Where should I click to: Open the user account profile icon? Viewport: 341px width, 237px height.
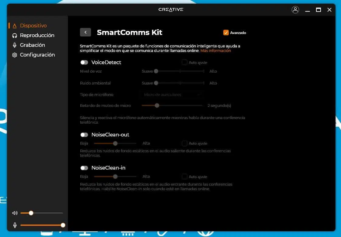pos(295,10)
